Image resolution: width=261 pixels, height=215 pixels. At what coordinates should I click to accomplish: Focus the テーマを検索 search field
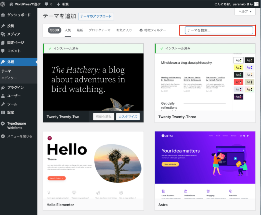219,30
